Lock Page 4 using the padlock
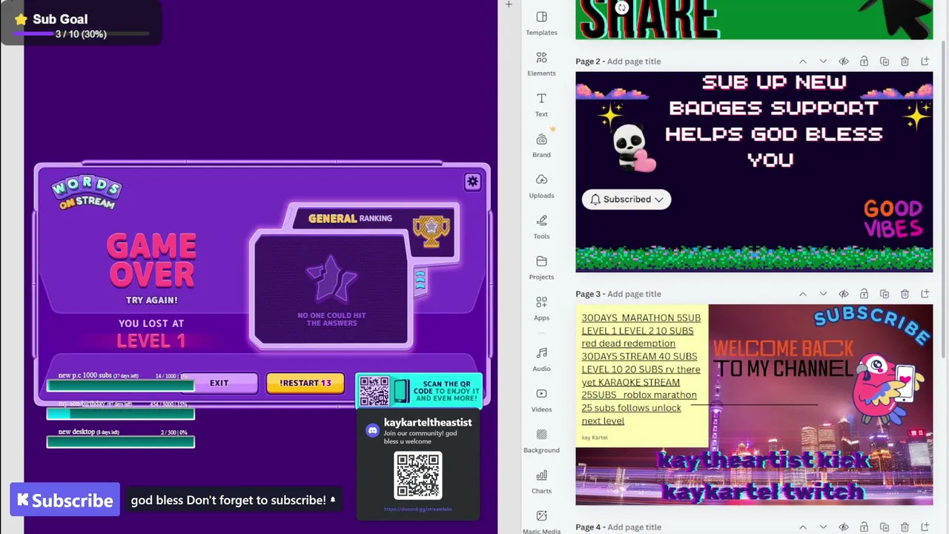Image resolution: width=949 pixels, height=534 pixels. [x=864, y=527]
